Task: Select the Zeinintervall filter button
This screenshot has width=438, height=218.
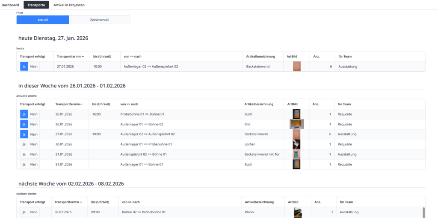Action: [x=100, y=20]
